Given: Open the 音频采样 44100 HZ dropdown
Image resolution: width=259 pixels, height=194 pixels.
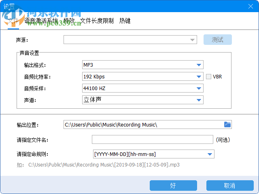Looking at the screenshot, I should tap(143, 88).
